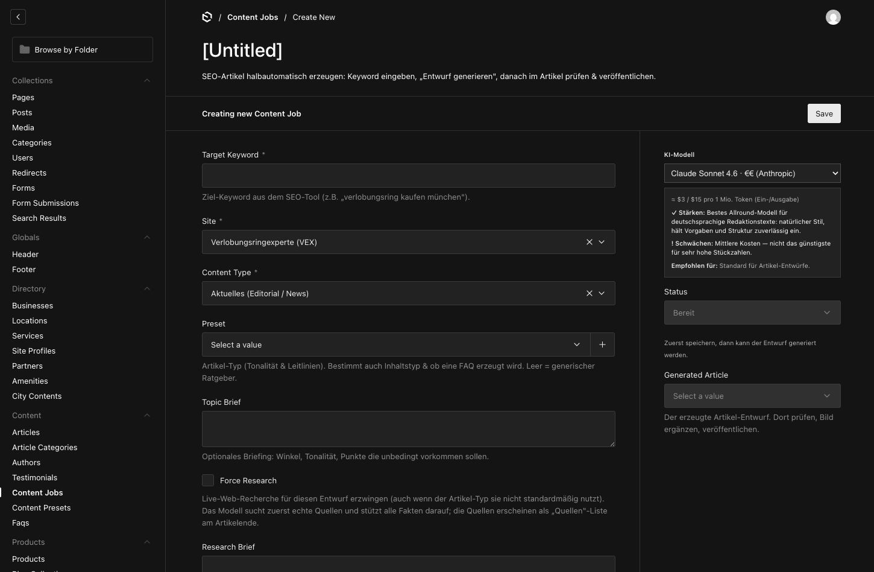The width and height of the screenshot is (874, 572).
Task: Open Search Results in sidebar
Action: [39, 218]
